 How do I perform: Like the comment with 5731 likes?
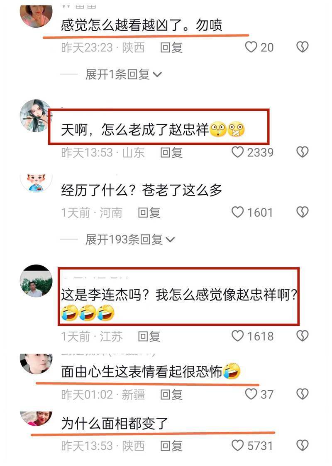point(237,446)
